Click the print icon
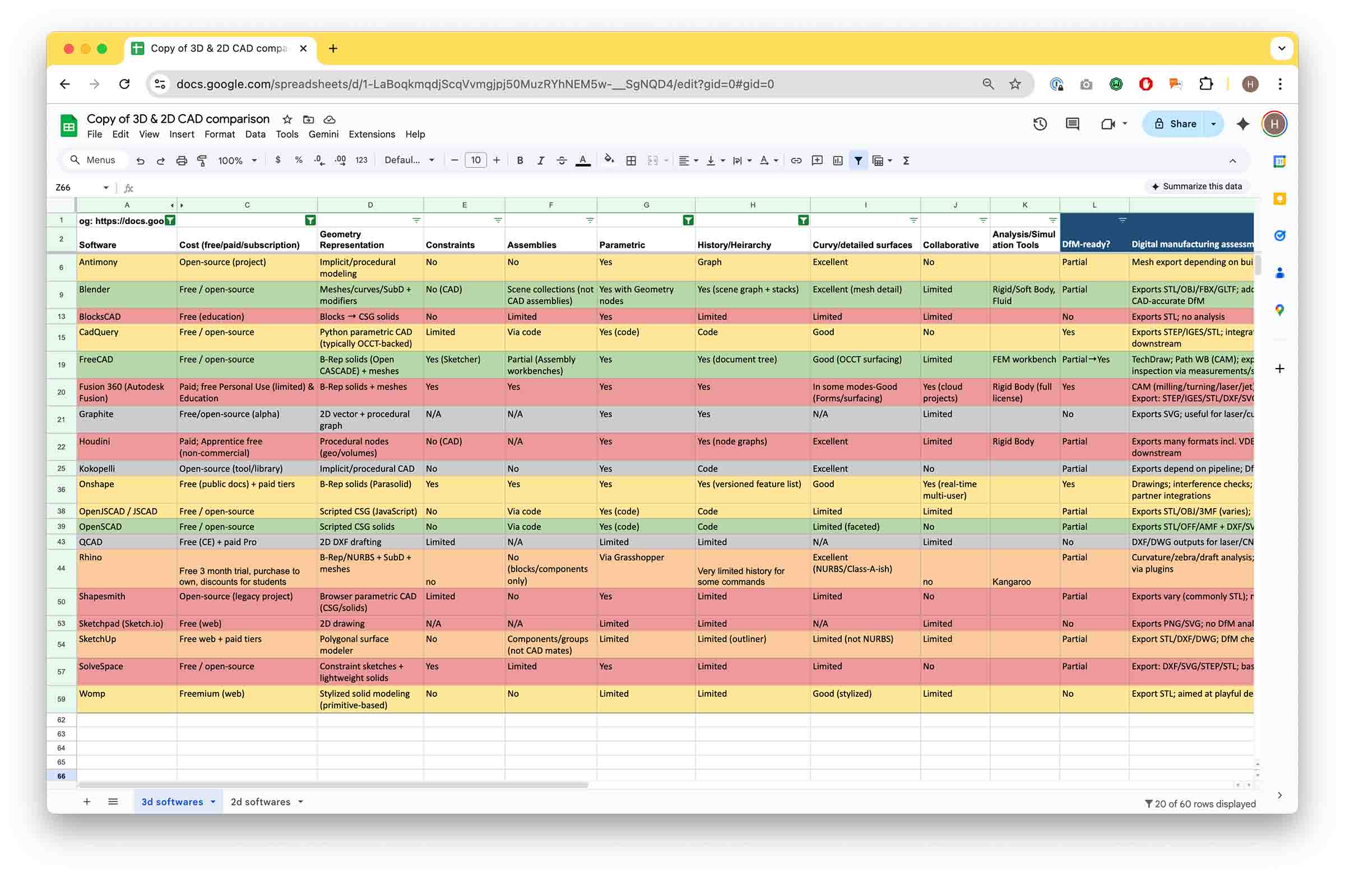The image size is (1345, 875). tap(182, 160)
